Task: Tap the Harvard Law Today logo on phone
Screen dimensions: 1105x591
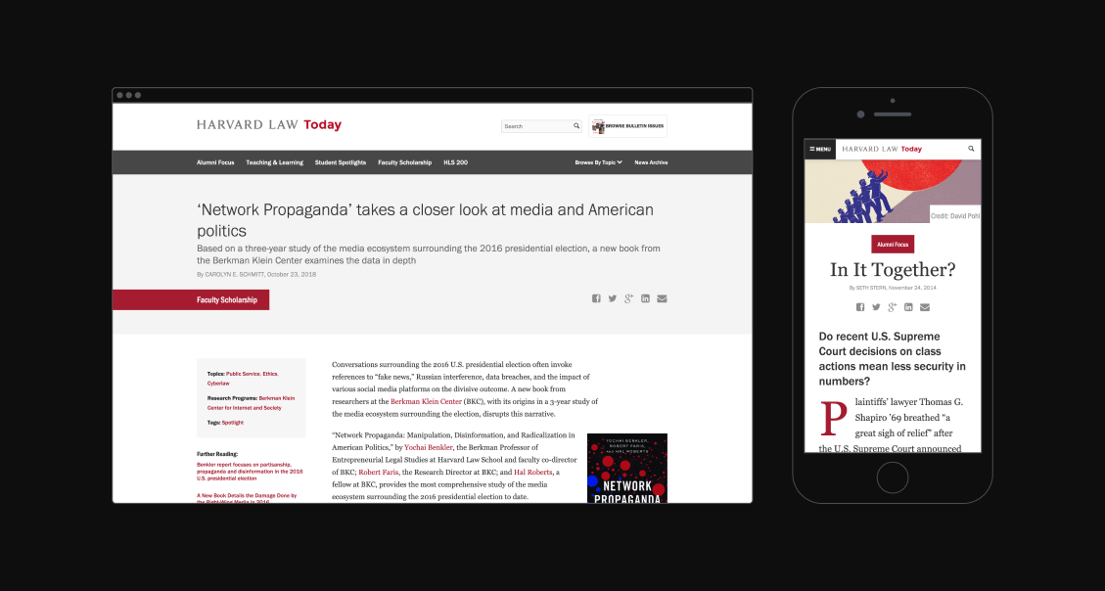Action: pyautogui.click(x=882, y=149)
